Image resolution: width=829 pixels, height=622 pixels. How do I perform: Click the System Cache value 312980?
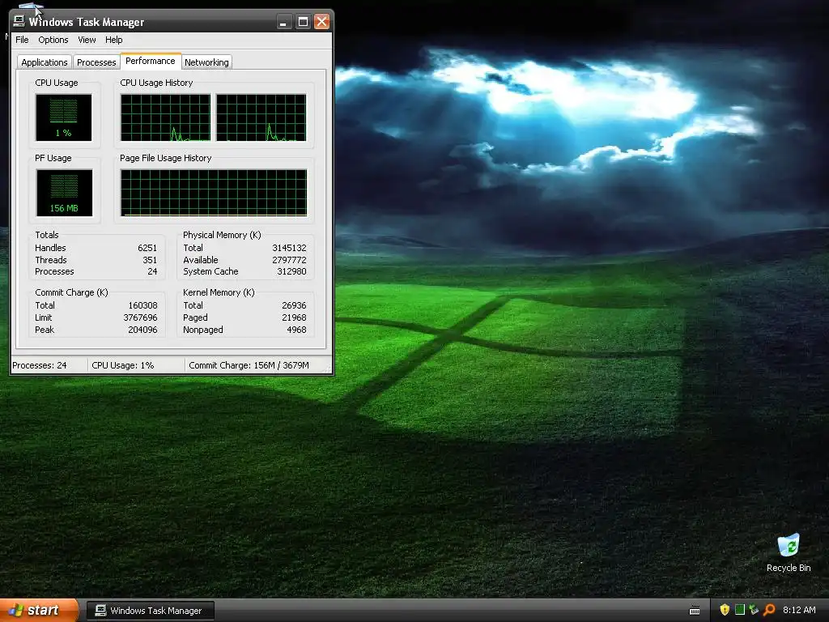(291, 272)
